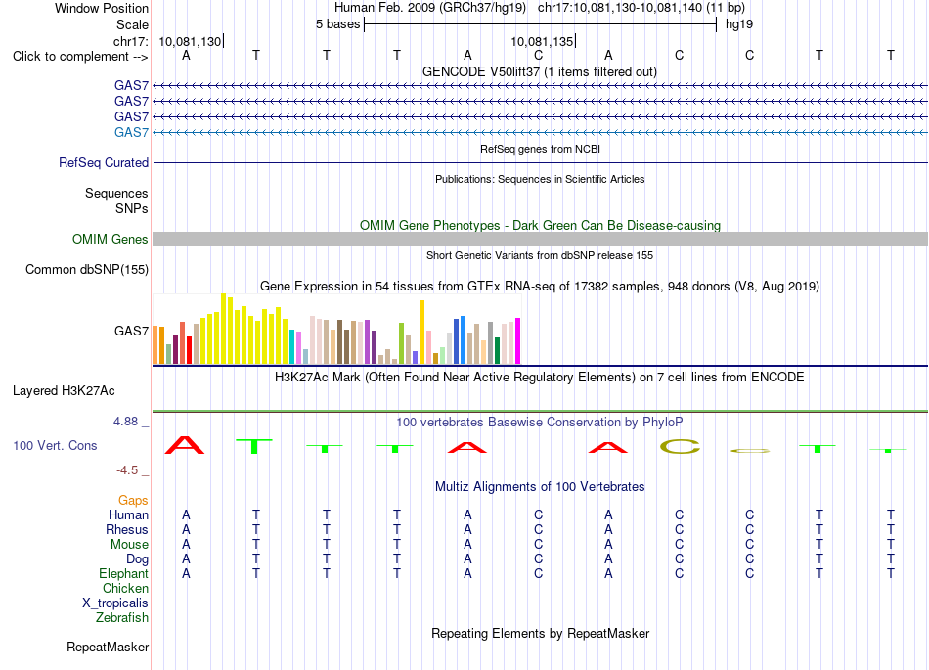Select the Zebrafish species label
The width and height of the screenshot is (929, 670).
(122, 618)
